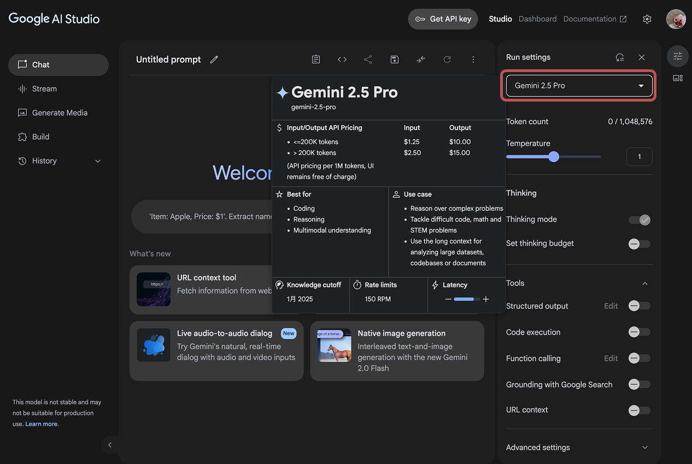
Task: Open the Settings gear icon
Action: [647, 19]
